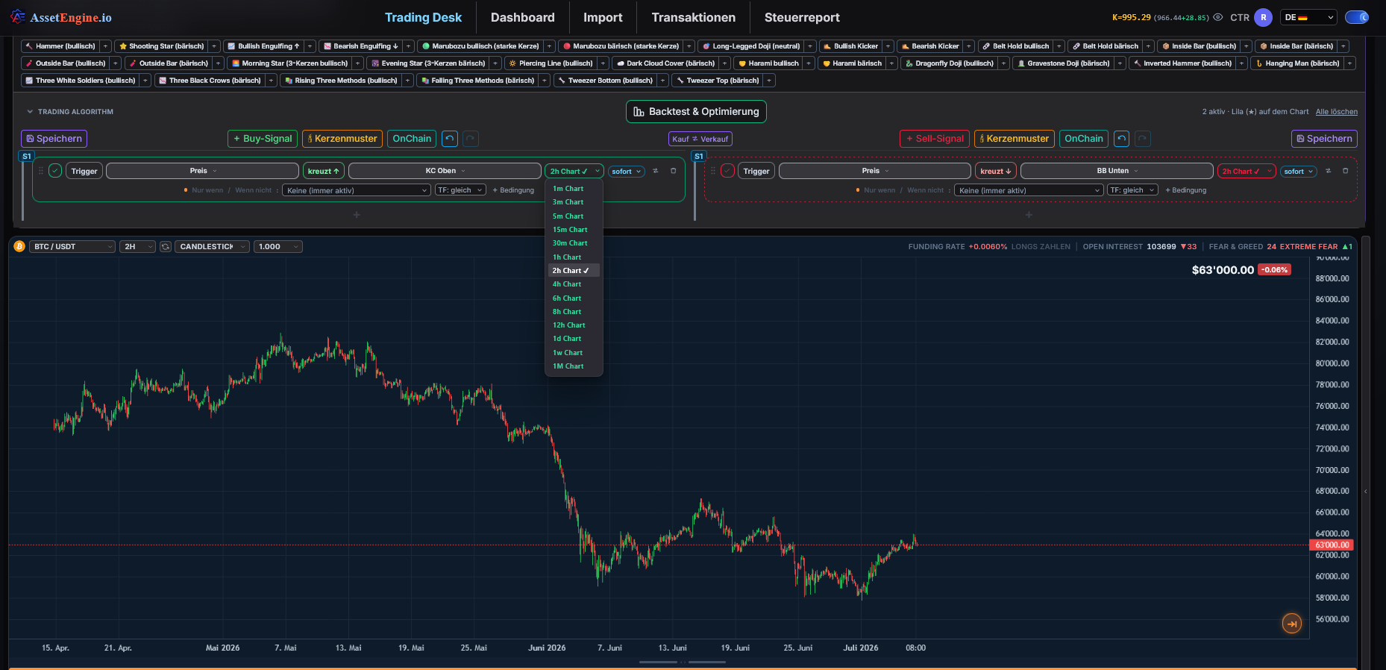Add new buy rule plus below S1
The width and height of the screenshot is (1386, 670).
click(x=357, y=215)
